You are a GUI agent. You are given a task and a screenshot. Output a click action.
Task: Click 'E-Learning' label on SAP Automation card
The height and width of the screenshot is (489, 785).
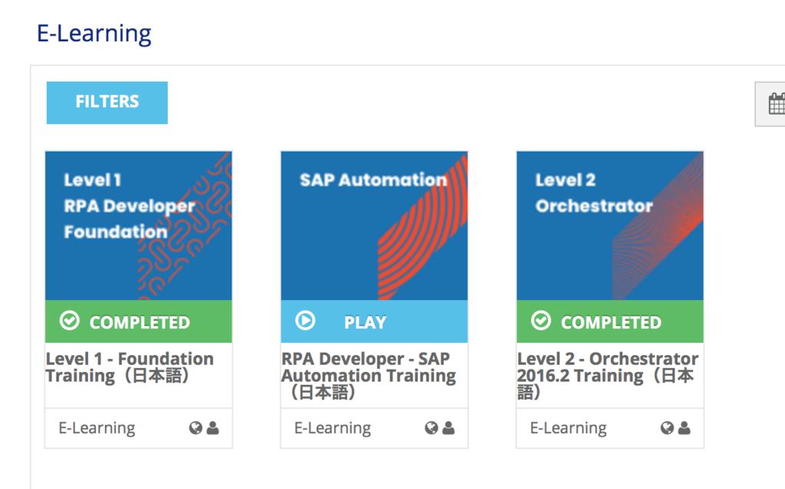click(333, 429)
